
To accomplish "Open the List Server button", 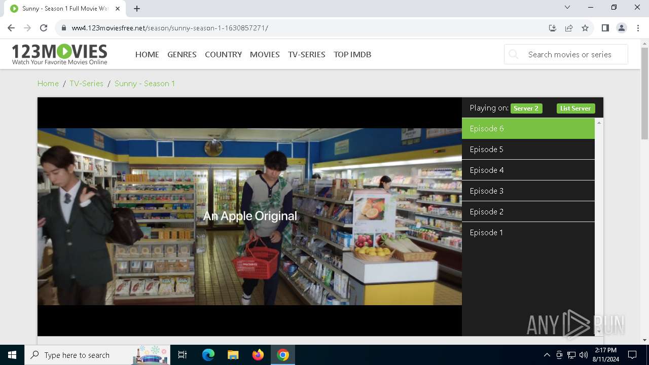I will point(575,108).
